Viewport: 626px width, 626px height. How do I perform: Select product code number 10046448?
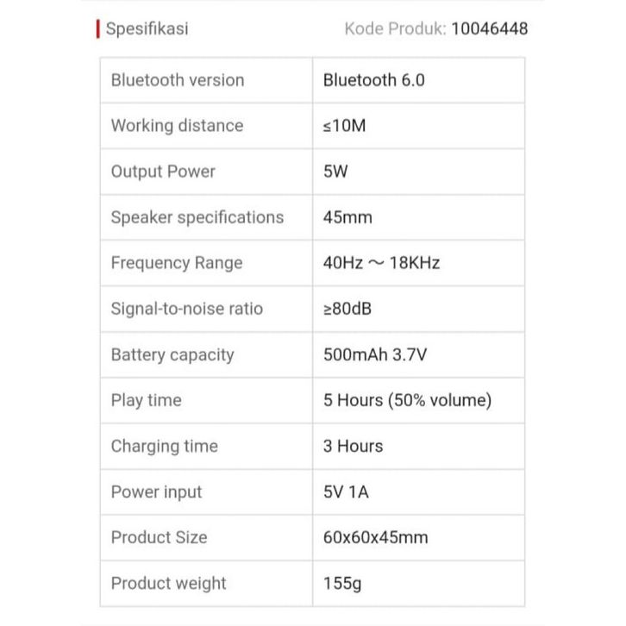489,28
